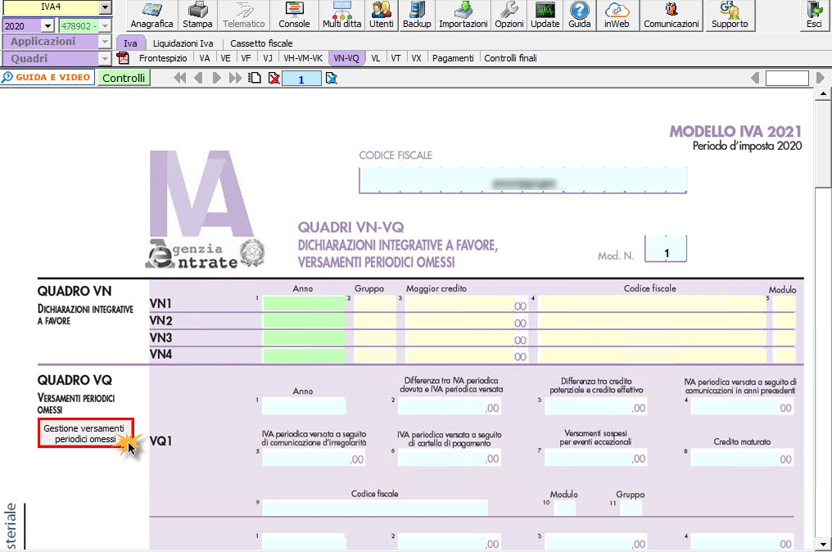Open Importazioni from the toolbar
This screenshot has width=832, height=552.
click(x=463, y=16)
